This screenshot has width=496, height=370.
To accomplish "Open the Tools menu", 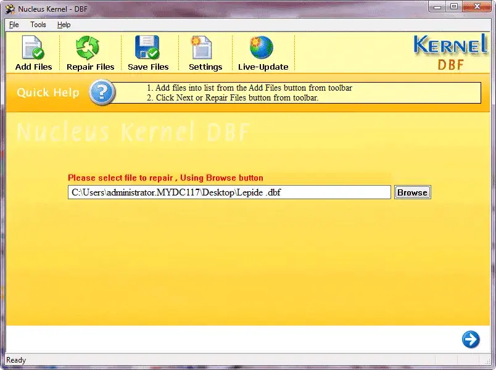I will [x=38, y=25].
